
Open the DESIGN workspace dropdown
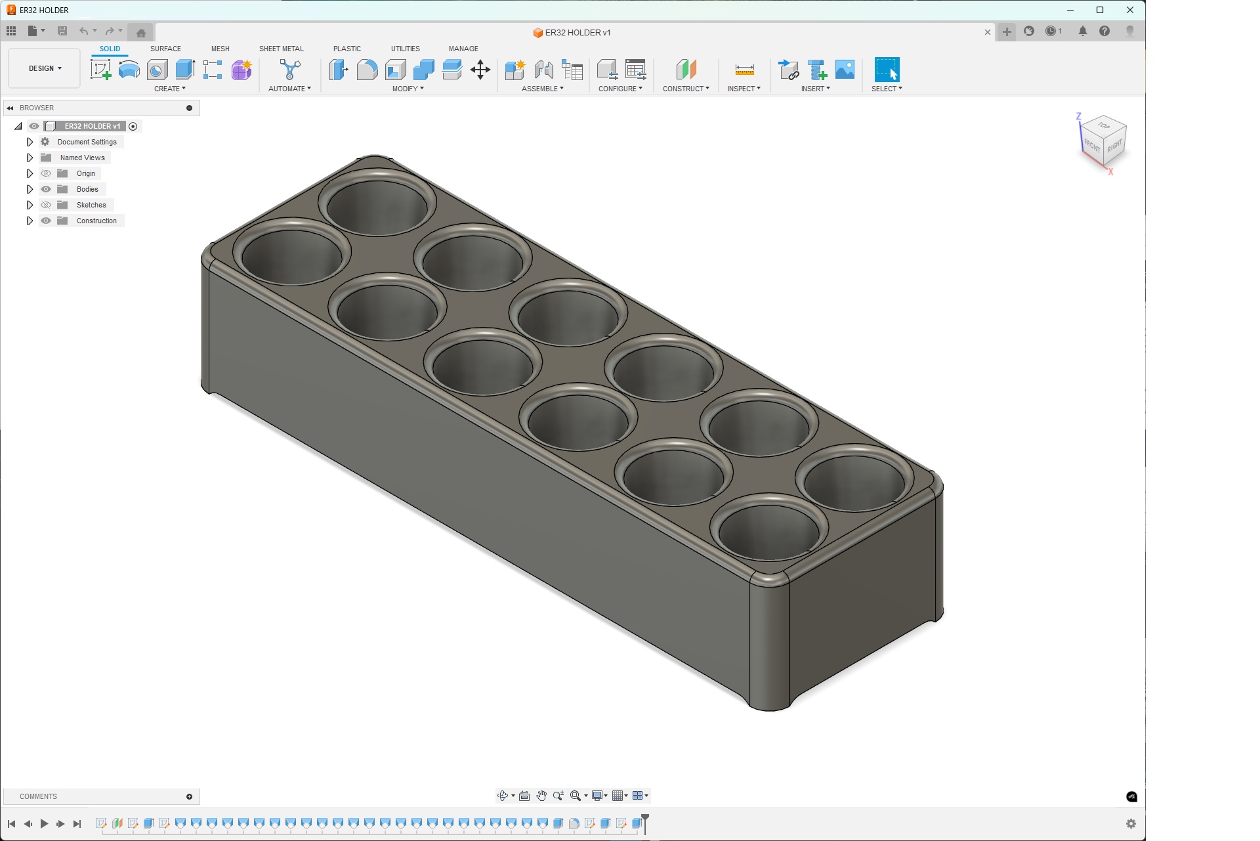(45, 68)
